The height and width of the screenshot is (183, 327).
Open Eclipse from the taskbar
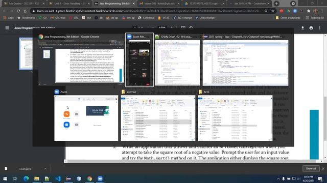[68, 178]
